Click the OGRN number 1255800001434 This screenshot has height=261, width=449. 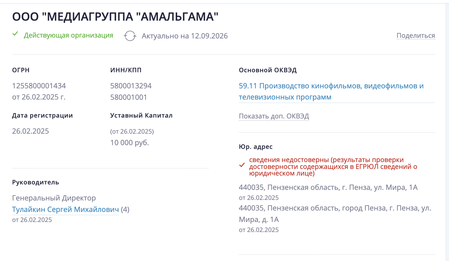point(39,86)
